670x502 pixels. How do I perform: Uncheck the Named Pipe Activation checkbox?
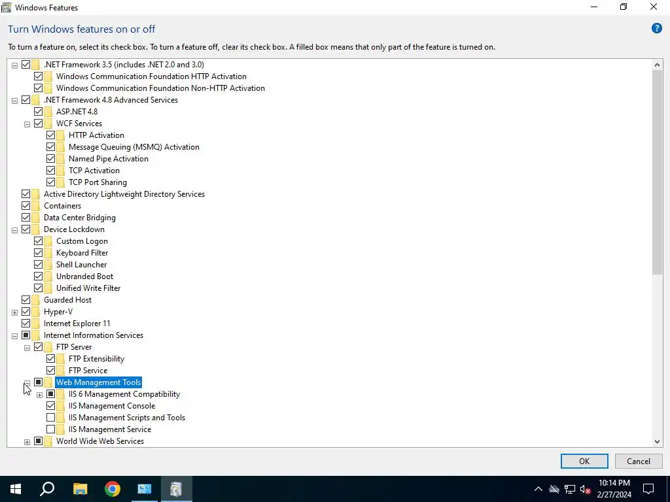coord(50,159)
